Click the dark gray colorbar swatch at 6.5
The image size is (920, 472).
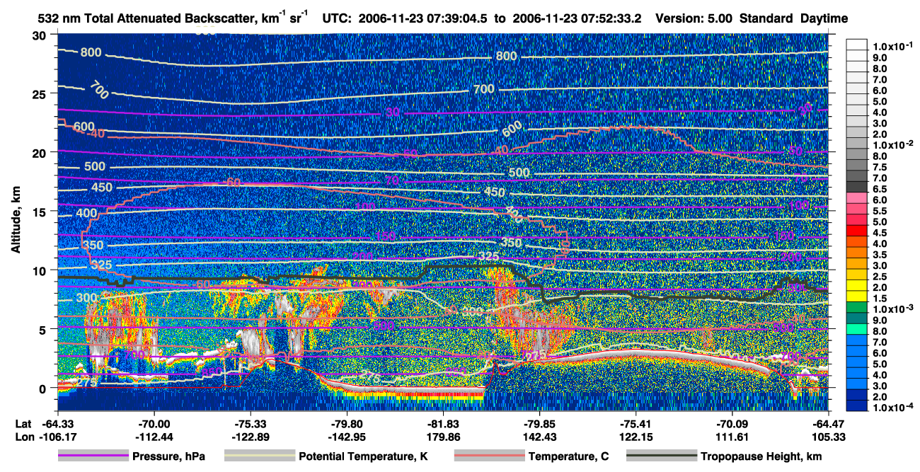[858, 187]
